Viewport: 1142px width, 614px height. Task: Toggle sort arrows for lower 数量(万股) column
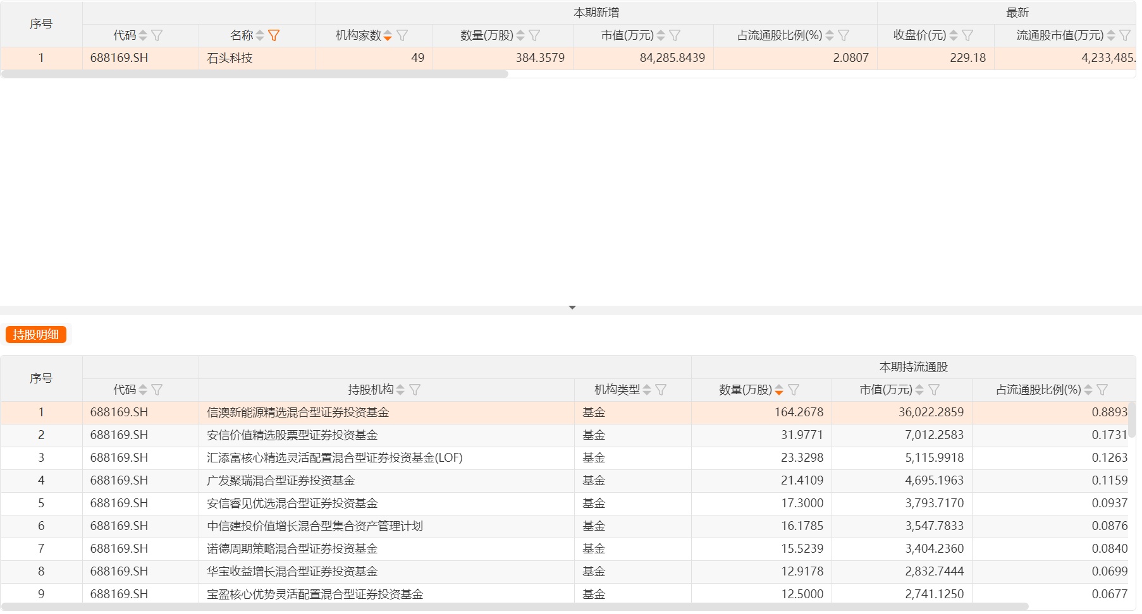779,390
